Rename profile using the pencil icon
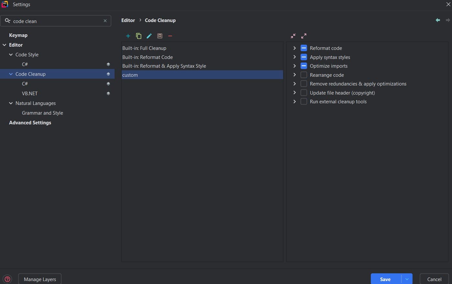The image size is (452, 284). [x=149, y=36]
